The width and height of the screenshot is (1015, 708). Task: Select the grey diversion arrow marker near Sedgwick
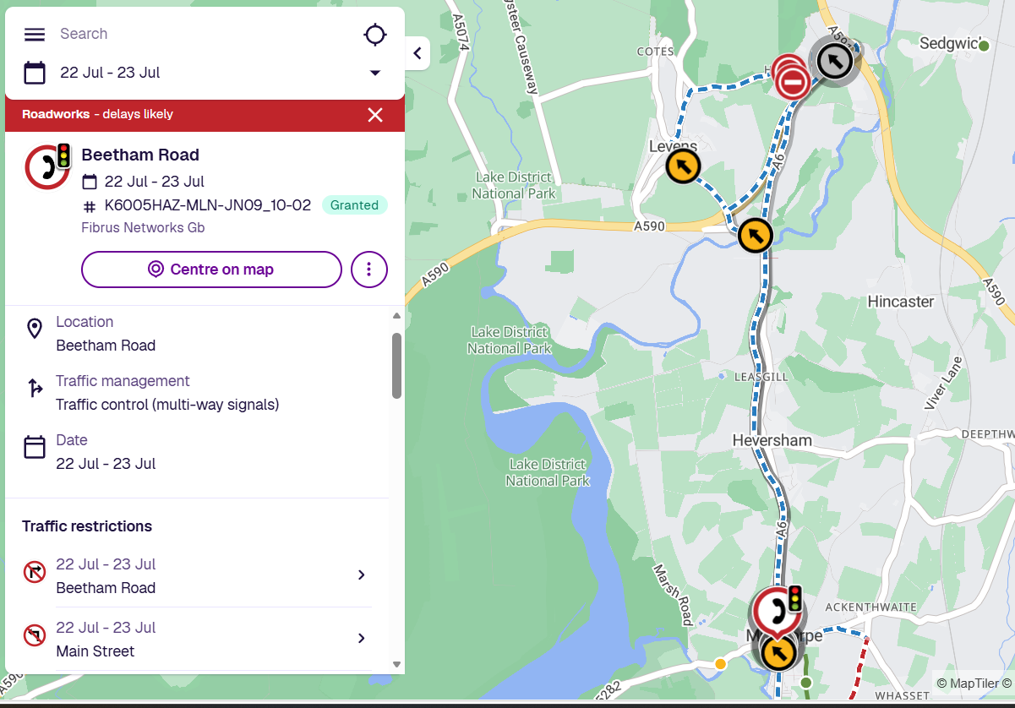(x=835, y=61)
